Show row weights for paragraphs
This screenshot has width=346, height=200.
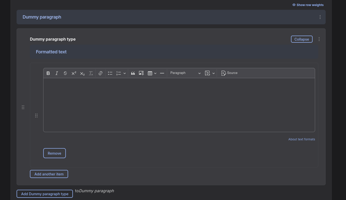coord(308,5)
